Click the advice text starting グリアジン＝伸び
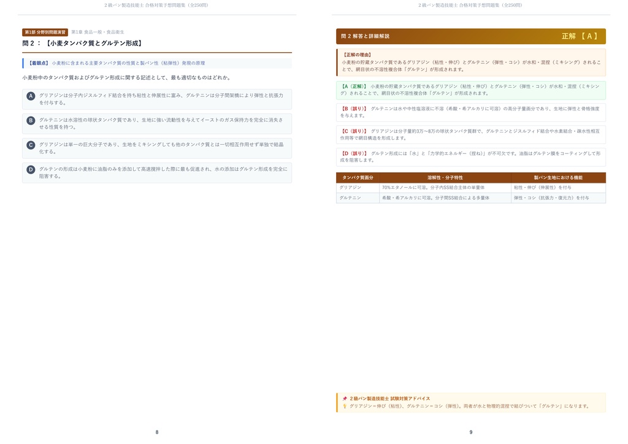The width and height of the screenshot is (628, 444). pos(470,406)
